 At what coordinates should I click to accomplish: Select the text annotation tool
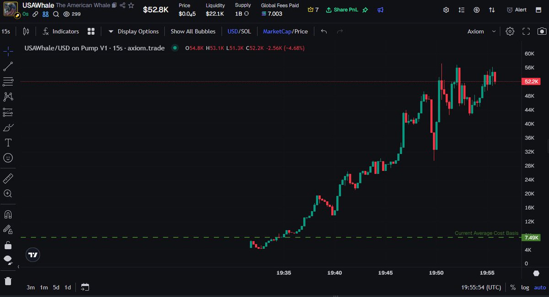[8, 143]
